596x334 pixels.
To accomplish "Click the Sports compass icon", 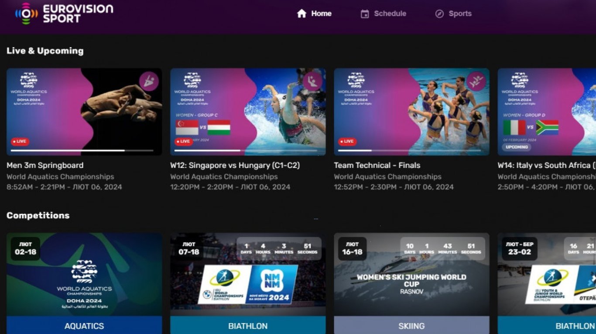I will coord(439,14).
